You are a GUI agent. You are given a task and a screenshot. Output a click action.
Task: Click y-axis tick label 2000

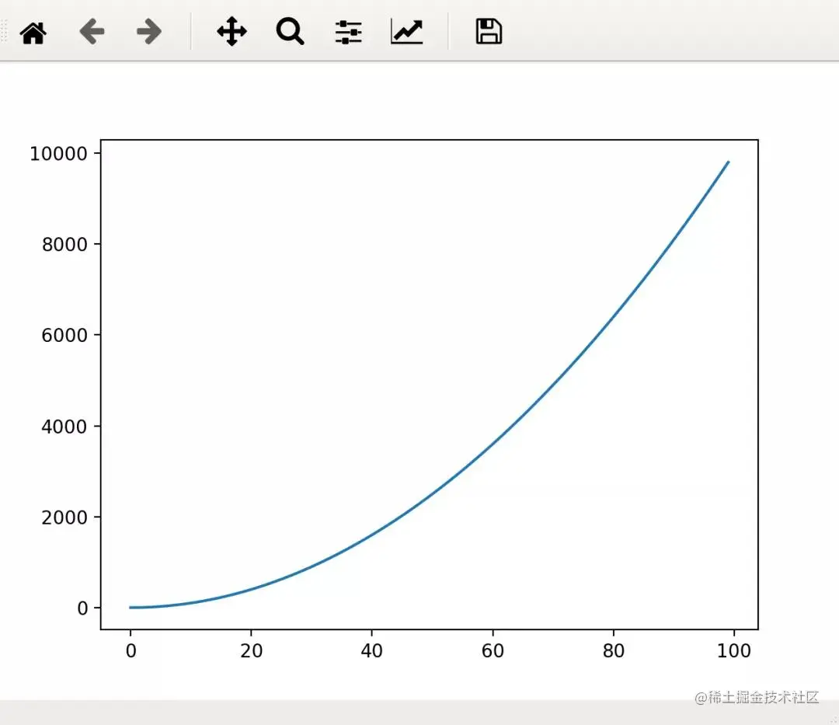64,518
